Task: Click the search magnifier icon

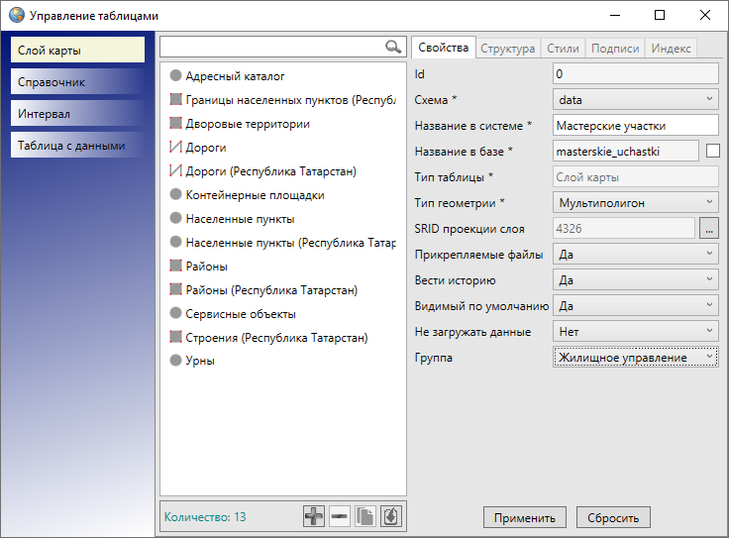Action: click(x=393, y=47)
